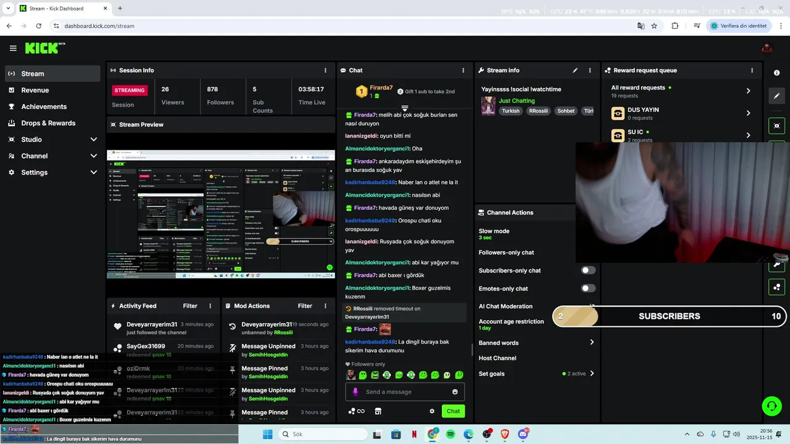Open emoji picker in message box
Screen dimensions: 790x444
tap(455, 392)
